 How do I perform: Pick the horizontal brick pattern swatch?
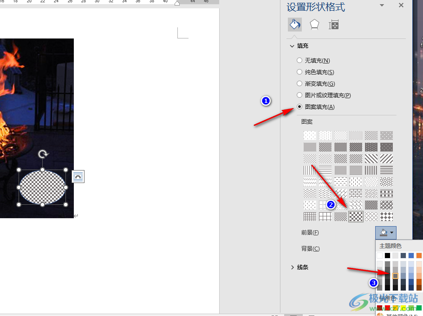(x=356, y=193)
